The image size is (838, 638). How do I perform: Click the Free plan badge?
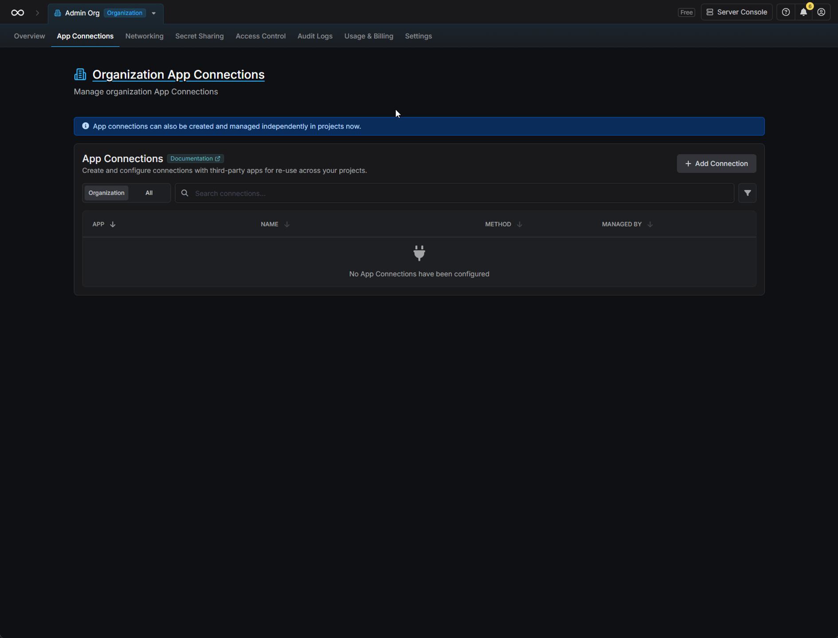(686, 12)
